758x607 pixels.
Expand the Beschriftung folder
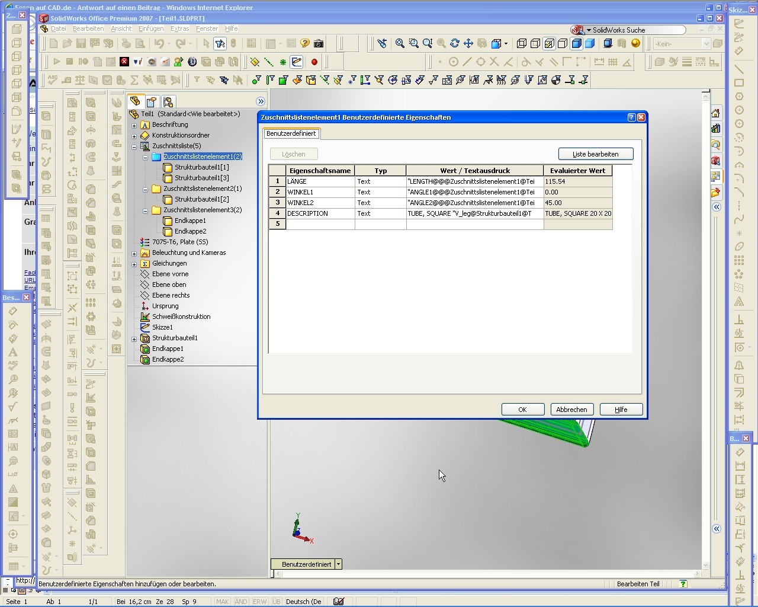click(x=134, y=125)
